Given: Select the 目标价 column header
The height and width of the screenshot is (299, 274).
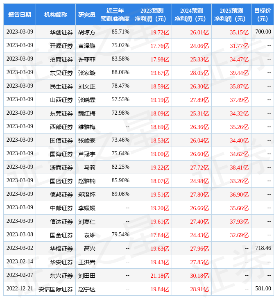Looking at the screenshot, I should (x=262, y=14).
